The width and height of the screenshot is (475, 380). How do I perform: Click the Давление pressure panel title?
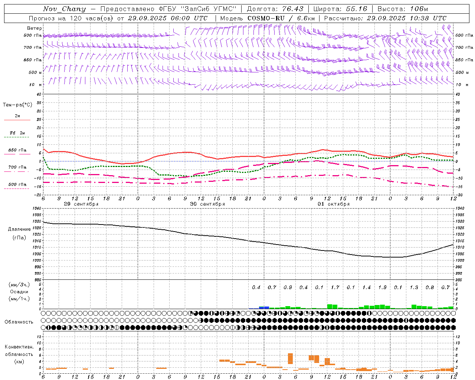[19, 229]
